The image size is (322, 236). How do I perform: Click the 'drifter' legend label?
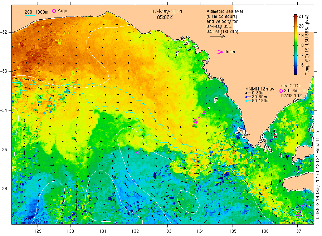230,52
